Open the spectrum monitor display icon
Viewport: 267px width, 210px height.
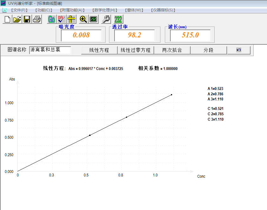coord(94,19)
